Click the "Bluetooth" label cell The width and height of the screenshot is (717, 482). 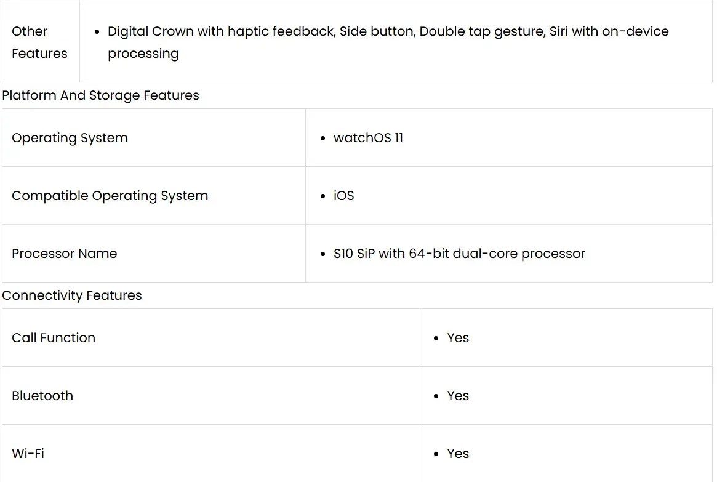[42, 396]
